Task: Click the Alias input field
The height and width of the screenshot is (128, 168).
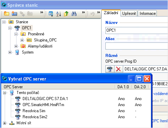Action: pyautogui.click(x=137, y=46)
